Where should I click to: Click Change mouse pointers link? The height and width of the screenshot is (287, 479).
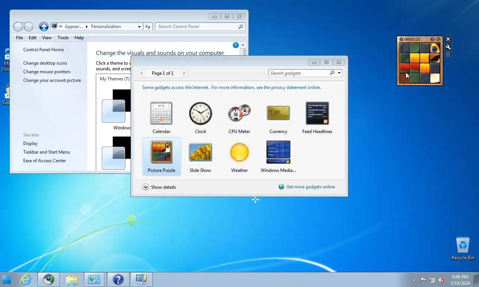pyautogui.click(x=47, y=72)
